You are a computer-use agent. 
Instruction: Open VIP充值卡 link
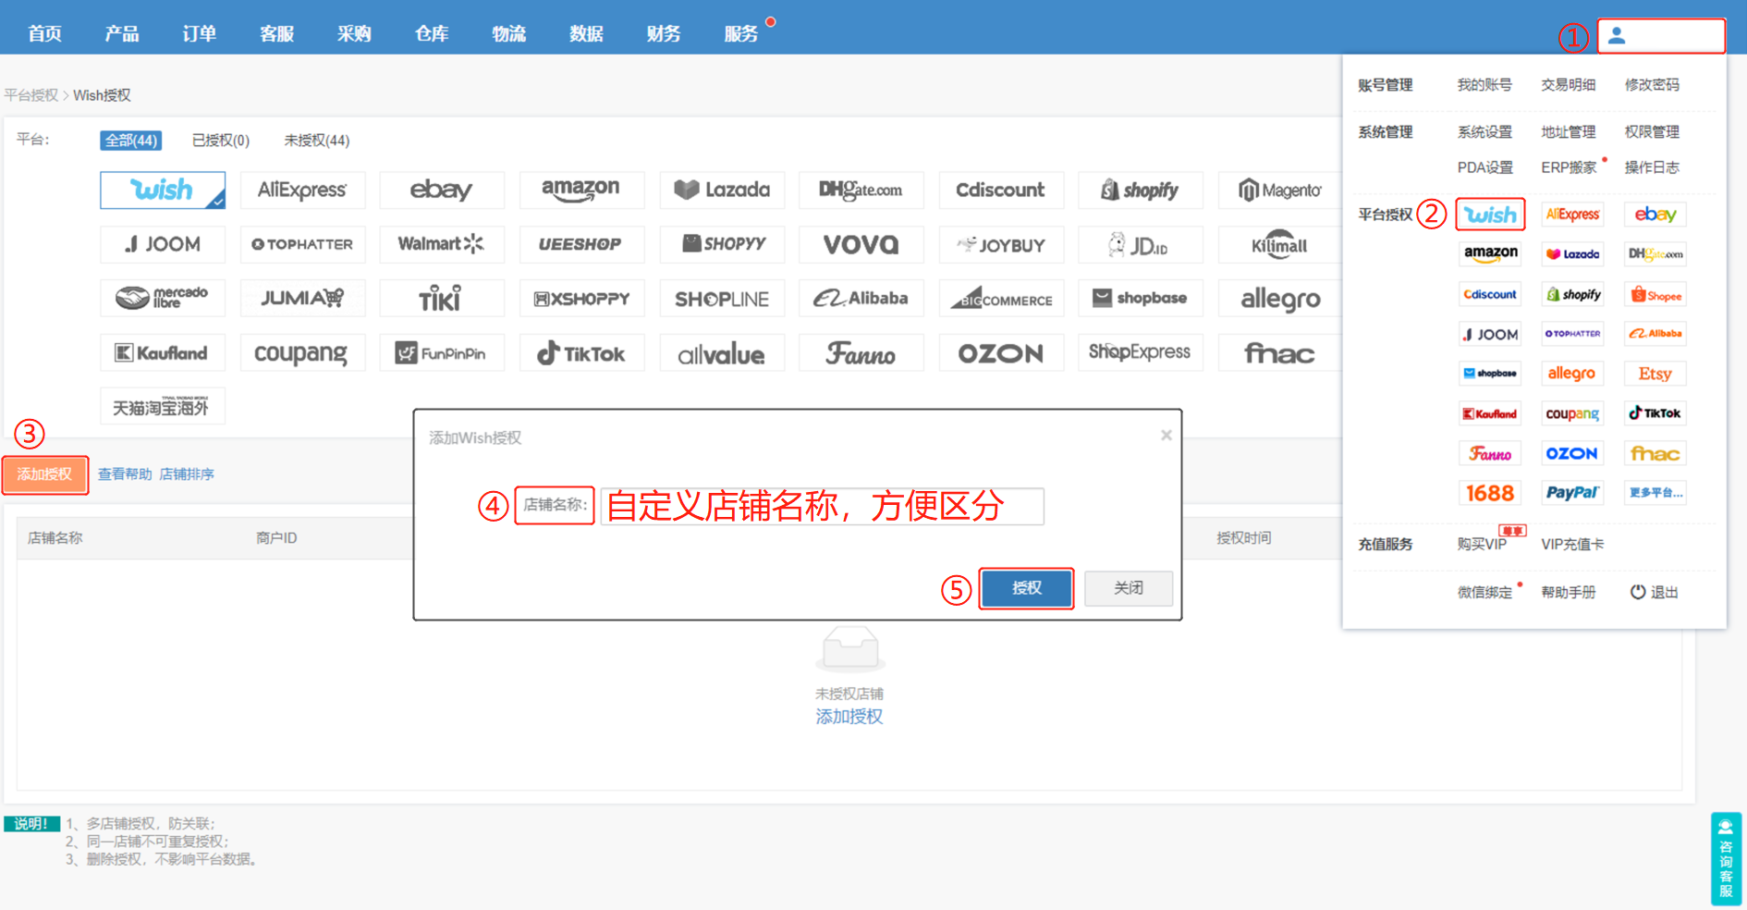pyautogui.click(x=1572, y=545)
